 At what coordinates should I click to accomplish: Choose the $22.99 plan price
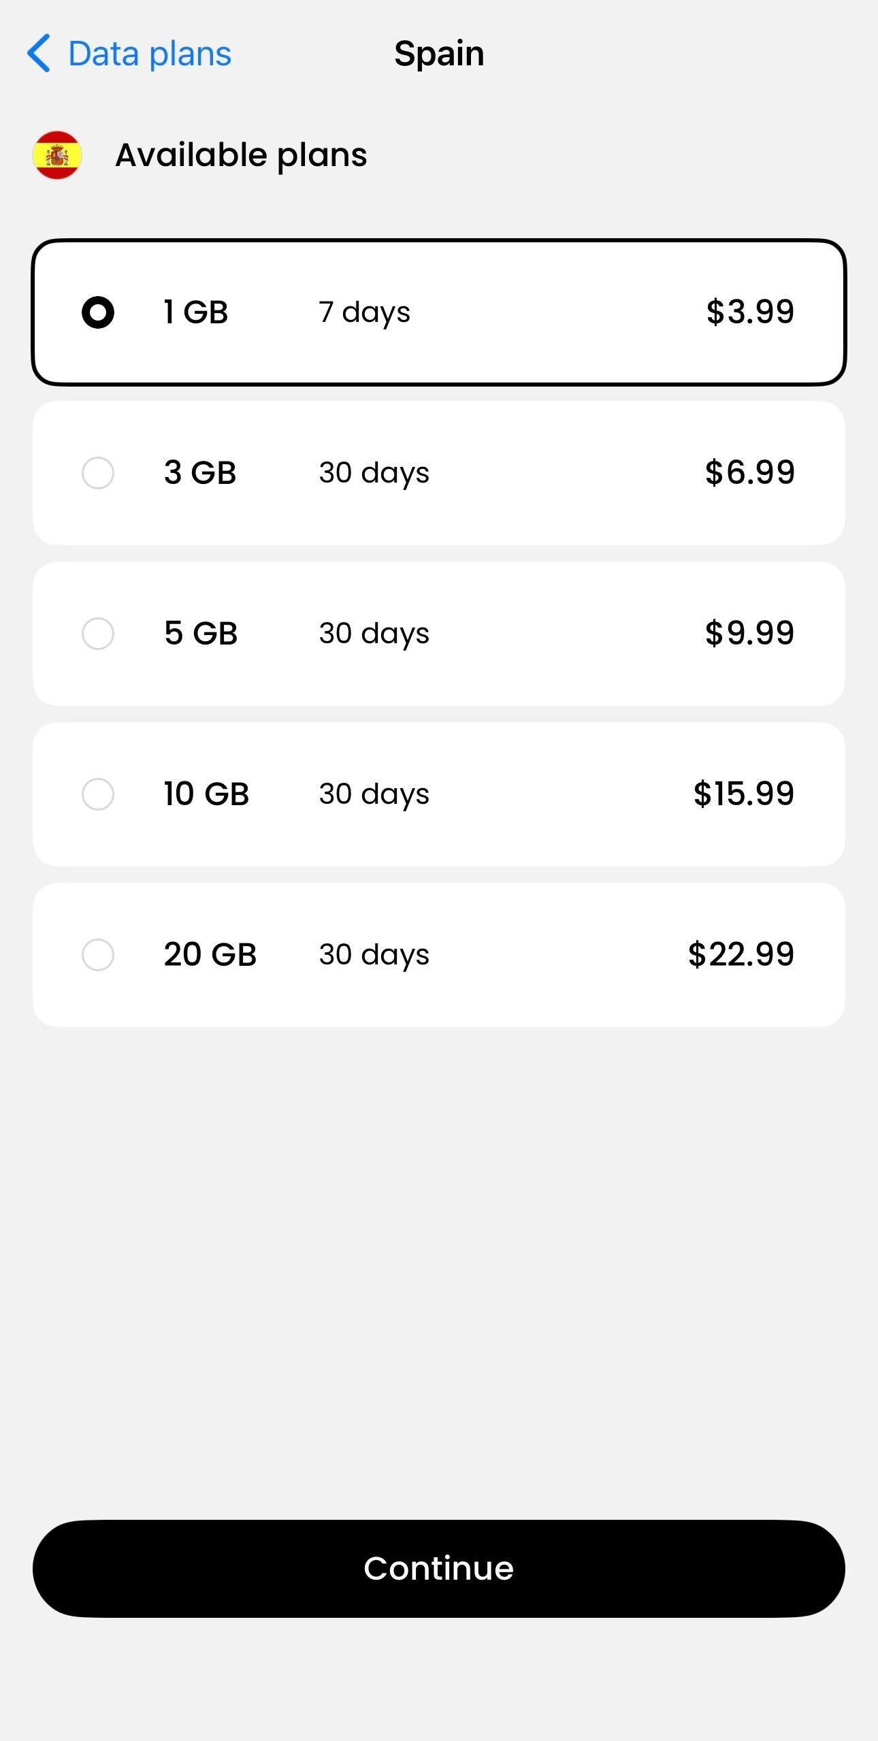pos(741,954)
